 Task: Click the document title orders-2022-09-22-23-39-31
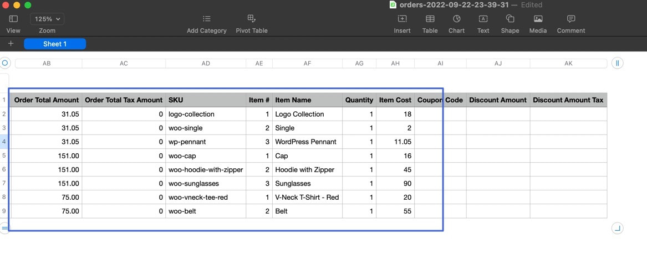[x=453, y=5]
